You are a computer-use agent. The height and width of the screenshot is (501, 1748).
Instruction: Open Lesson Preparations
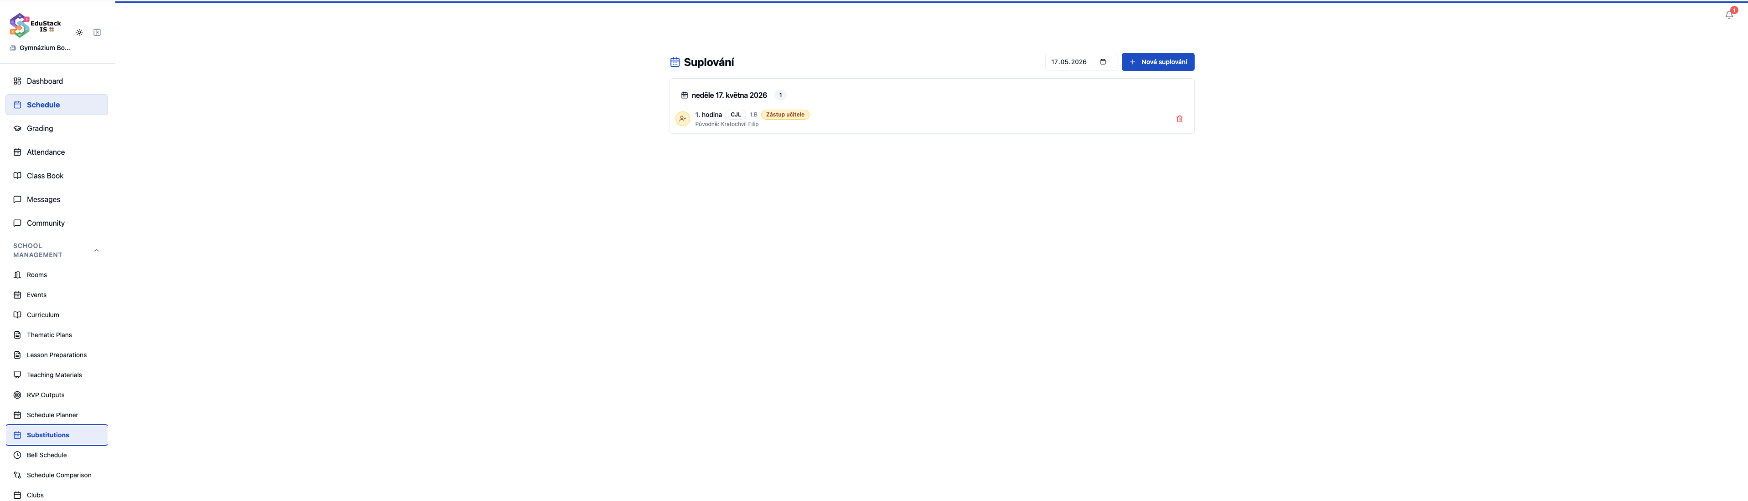click(x=57, y=355)
